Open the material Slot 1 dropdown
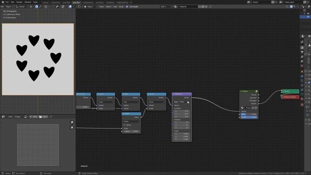 point(166,6)
